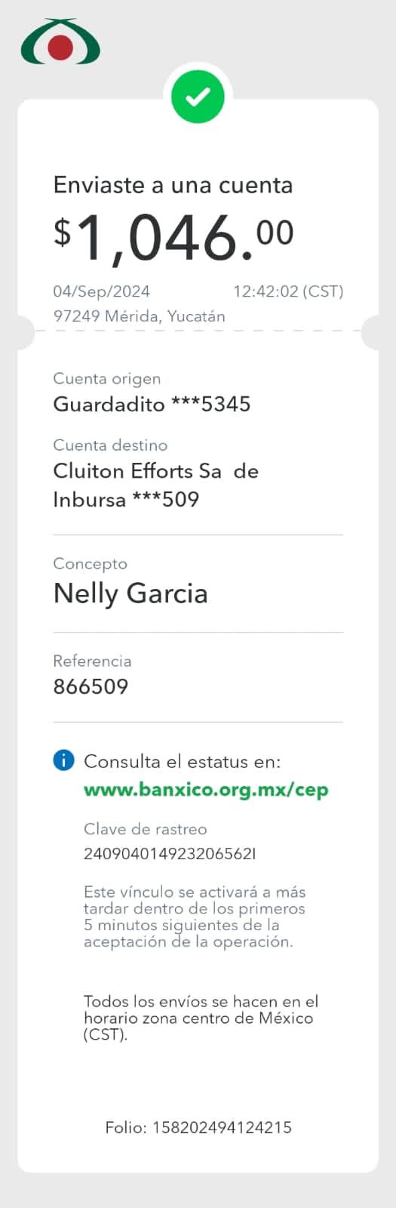The width and height of the screenshot is (396, 1208).
Task: Click the location 97249 Mérida, Yucatán
Action: 139,316
